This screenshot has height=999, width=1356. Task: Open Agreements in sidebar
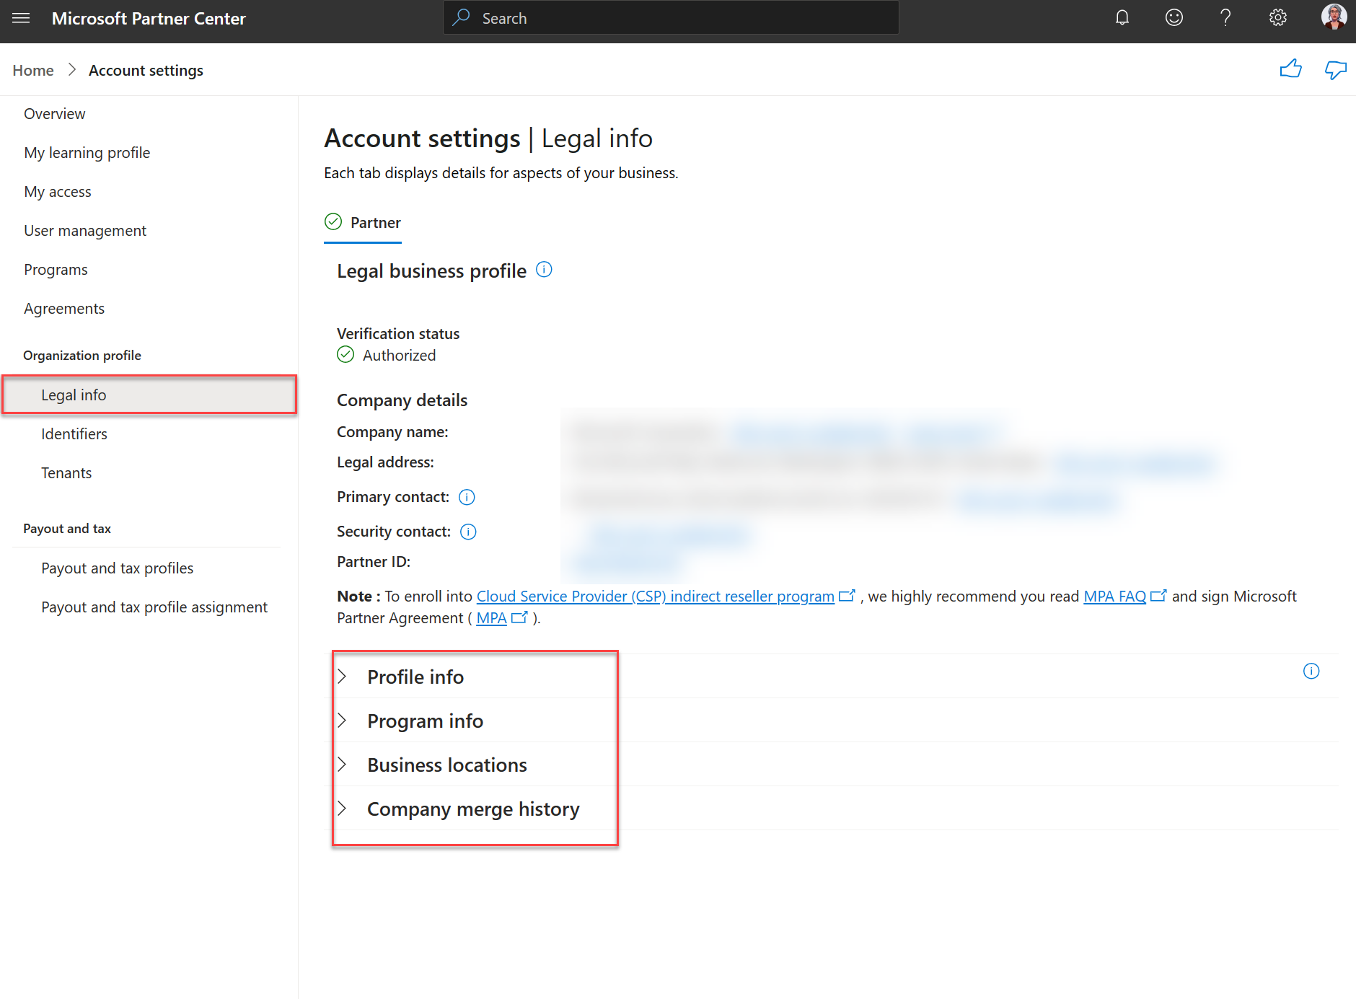coord(64,308)
